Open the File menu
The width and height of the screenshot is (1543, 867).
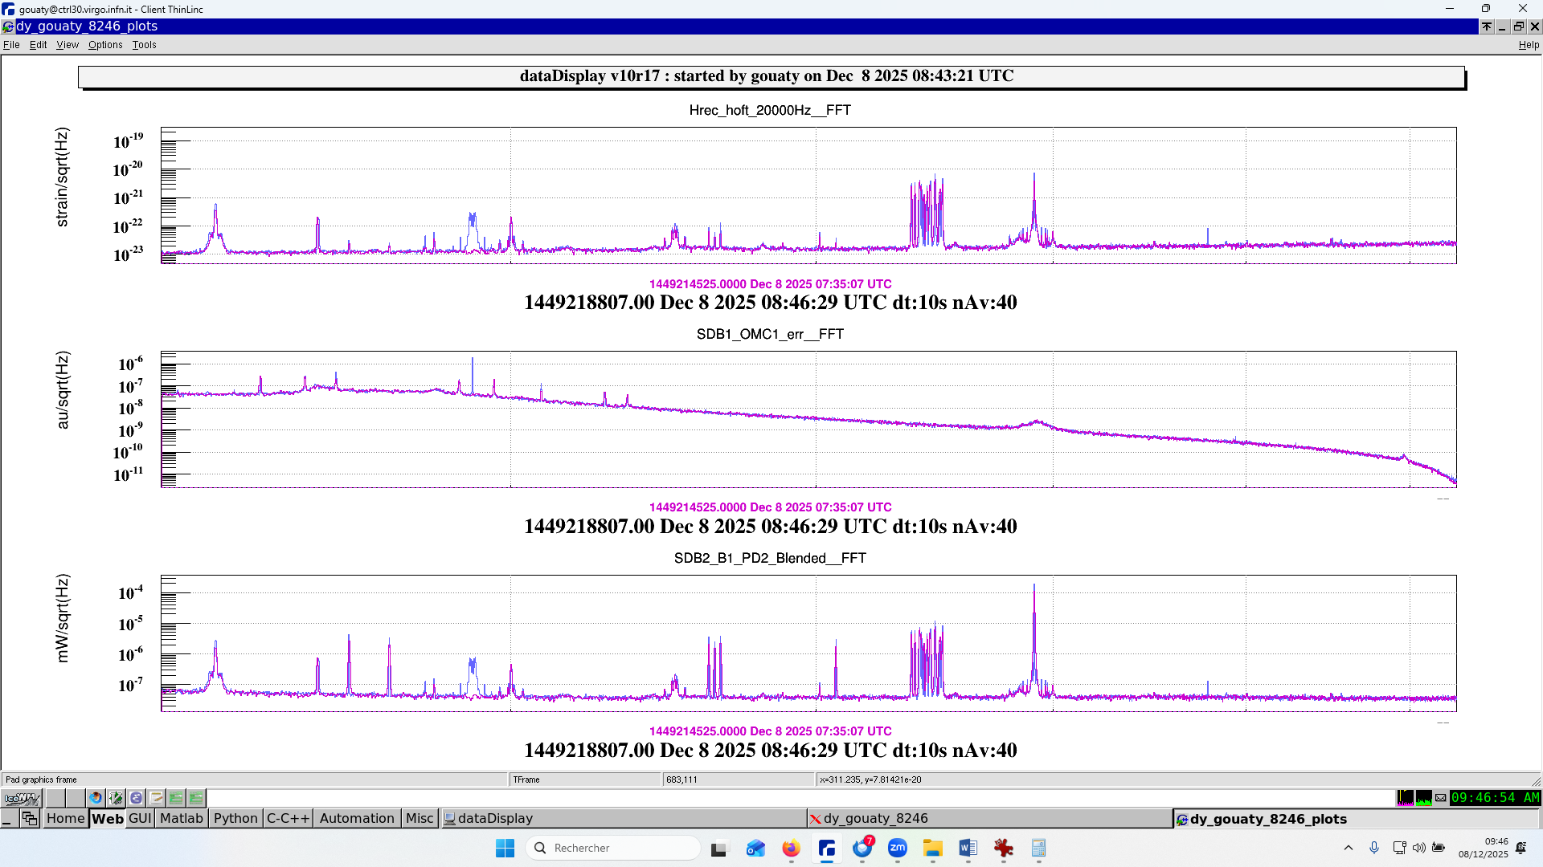click(x=11, y=45)
